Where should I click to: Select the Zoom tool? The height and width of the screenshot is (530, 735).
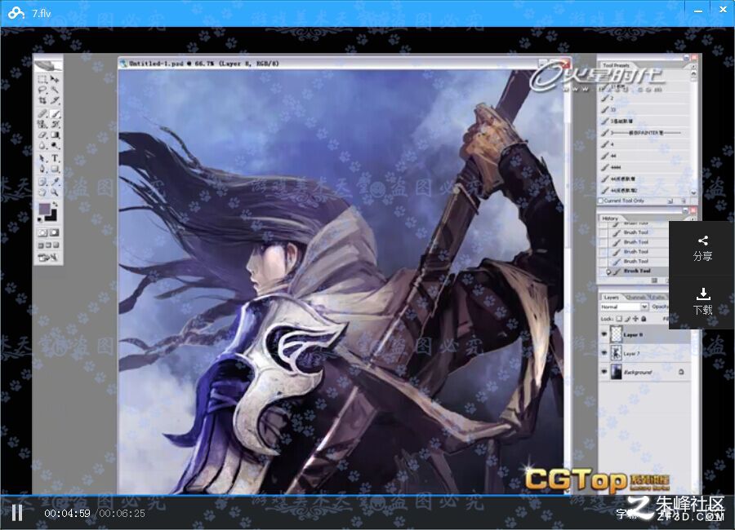point(55,192)
